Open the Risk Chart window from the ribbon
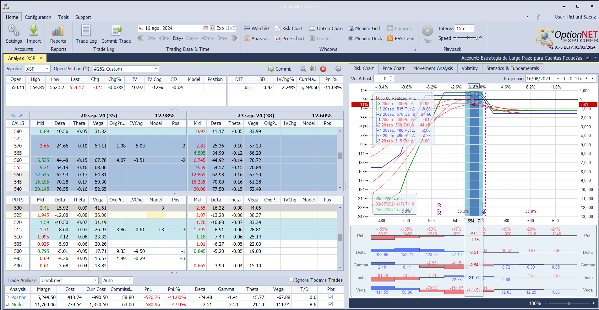Image resolution: width=599 pixels, height=310 pixels. click(x=289, y=29)
